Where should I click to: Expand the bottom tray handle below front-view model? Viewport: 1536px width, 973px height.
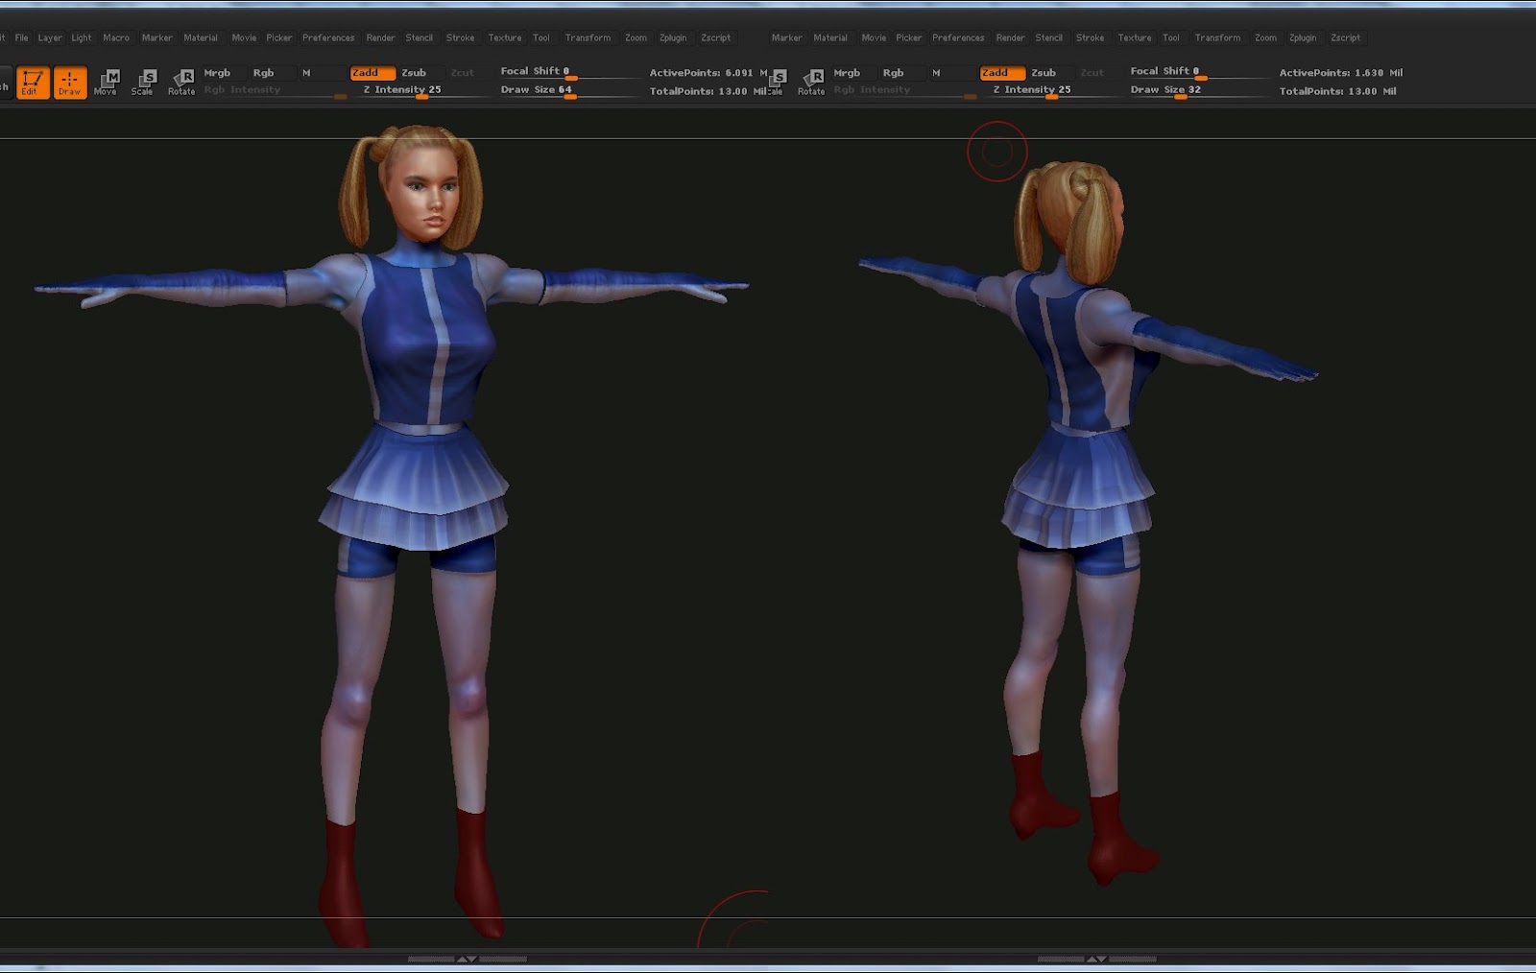pyautogui.click(x=467, y=959)
